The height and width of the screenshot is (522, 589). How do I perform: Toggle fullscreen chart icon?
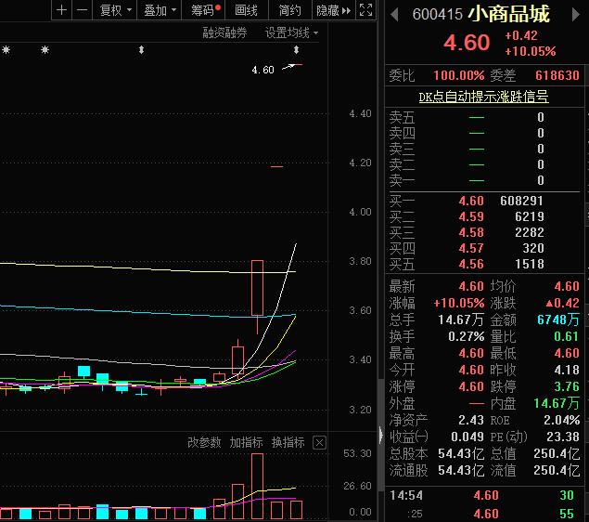point(365,10)
